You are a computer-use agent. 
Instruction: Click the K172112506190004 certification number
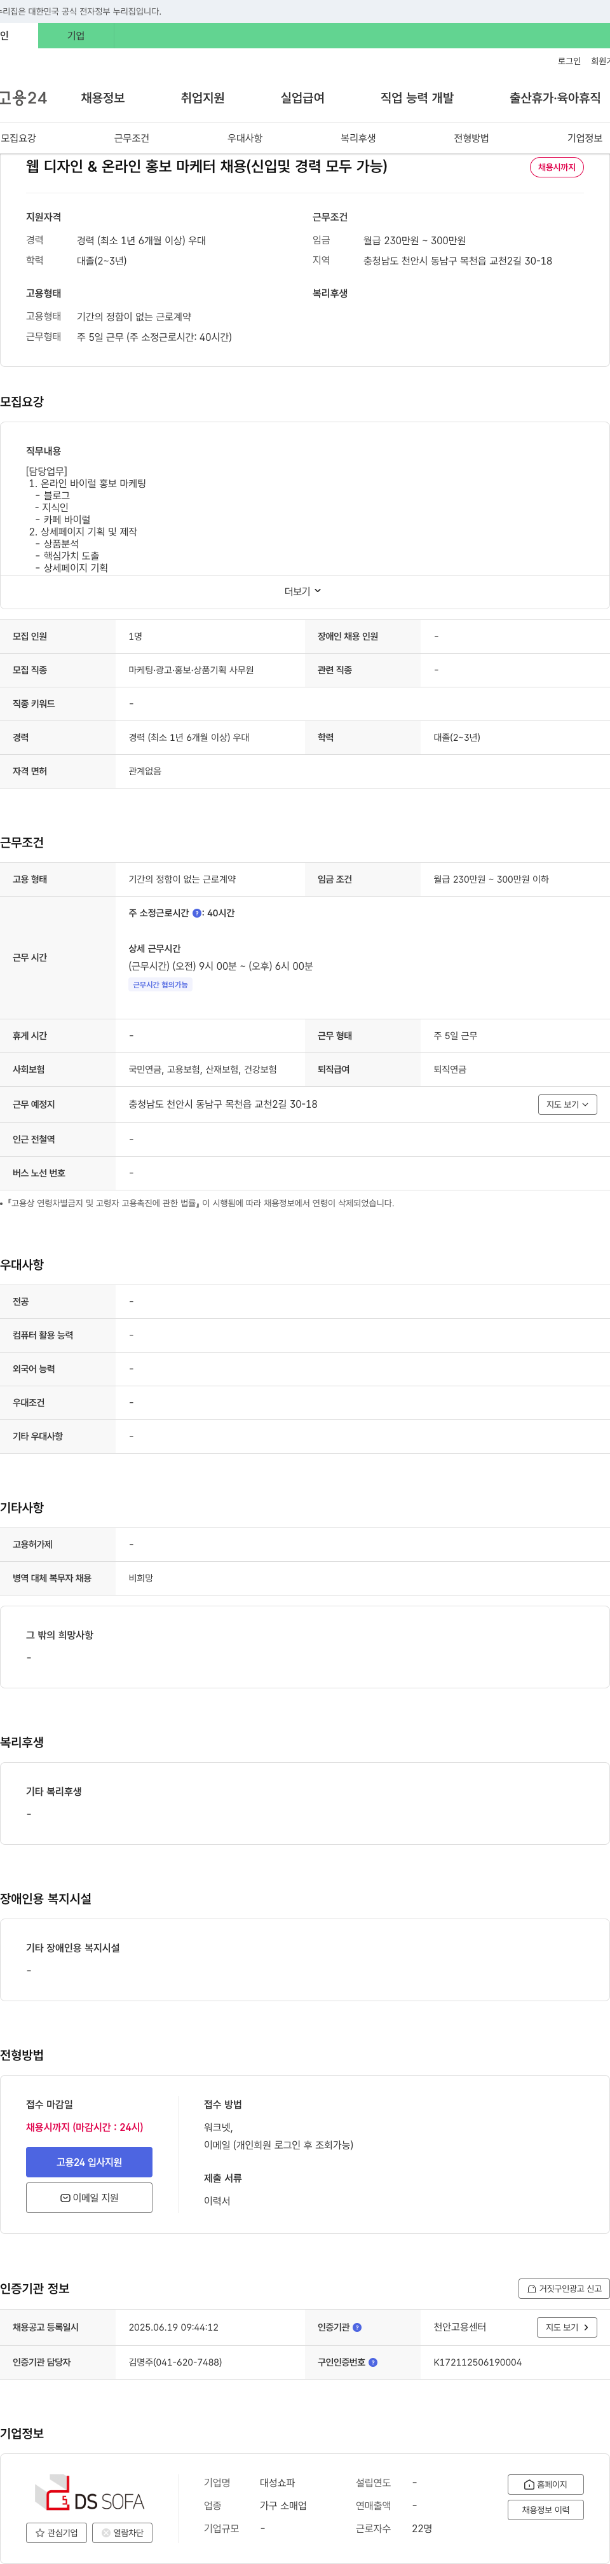click(478, 2362)
